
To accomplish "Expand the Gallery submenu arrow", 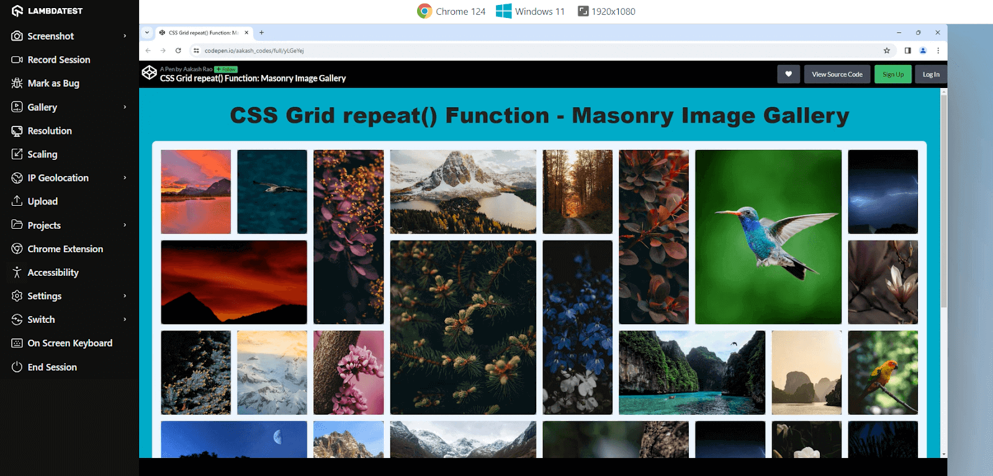I will tap(125, 107).
